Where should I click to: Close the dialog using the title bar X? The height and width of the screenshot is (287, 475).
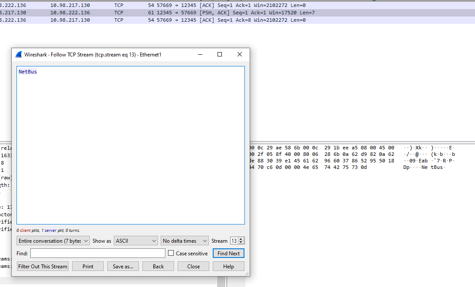pos(239,55)
